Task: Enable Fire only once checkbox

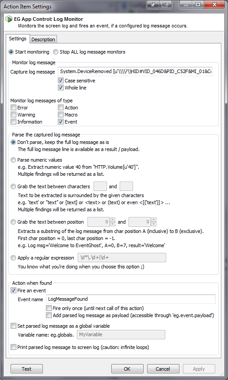Action: [49, 308]
